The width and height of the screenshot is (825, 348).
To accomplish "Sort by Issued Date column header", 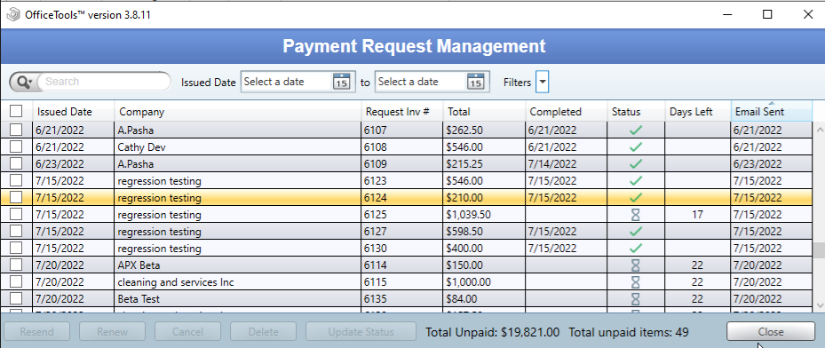I will pos(74,112).
